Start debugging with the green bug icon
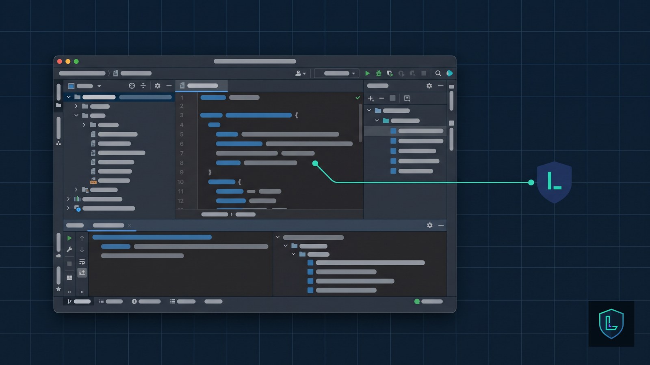Image resolution: width=650 pixels, height=365 pixels. pos(379,73)
